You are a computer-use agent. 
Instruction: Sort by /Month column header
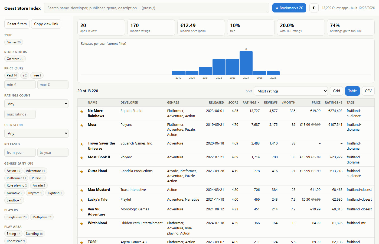pos(289,102)
